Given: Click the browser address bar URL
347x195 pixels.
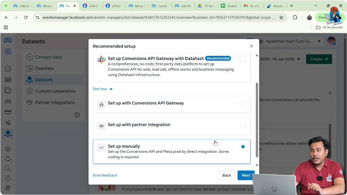Looking at the screenshot, I should (159, 17).
